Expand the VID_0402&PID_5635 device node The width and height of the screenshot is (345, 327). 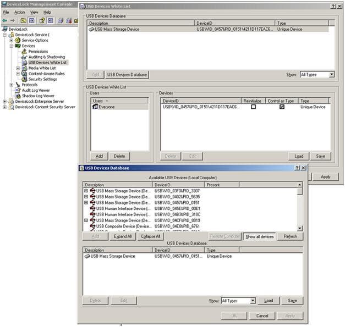tap(86, 197)
